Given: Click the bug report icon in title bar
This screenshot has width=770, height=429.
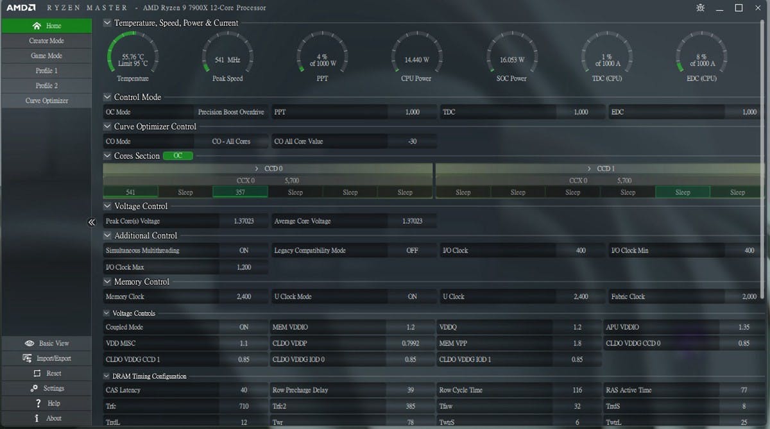Looking at the screenshot, I should point(700,8).
